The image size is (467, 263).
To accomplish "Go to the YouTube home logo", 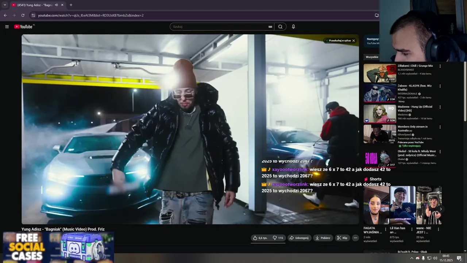I will (23, 27).
